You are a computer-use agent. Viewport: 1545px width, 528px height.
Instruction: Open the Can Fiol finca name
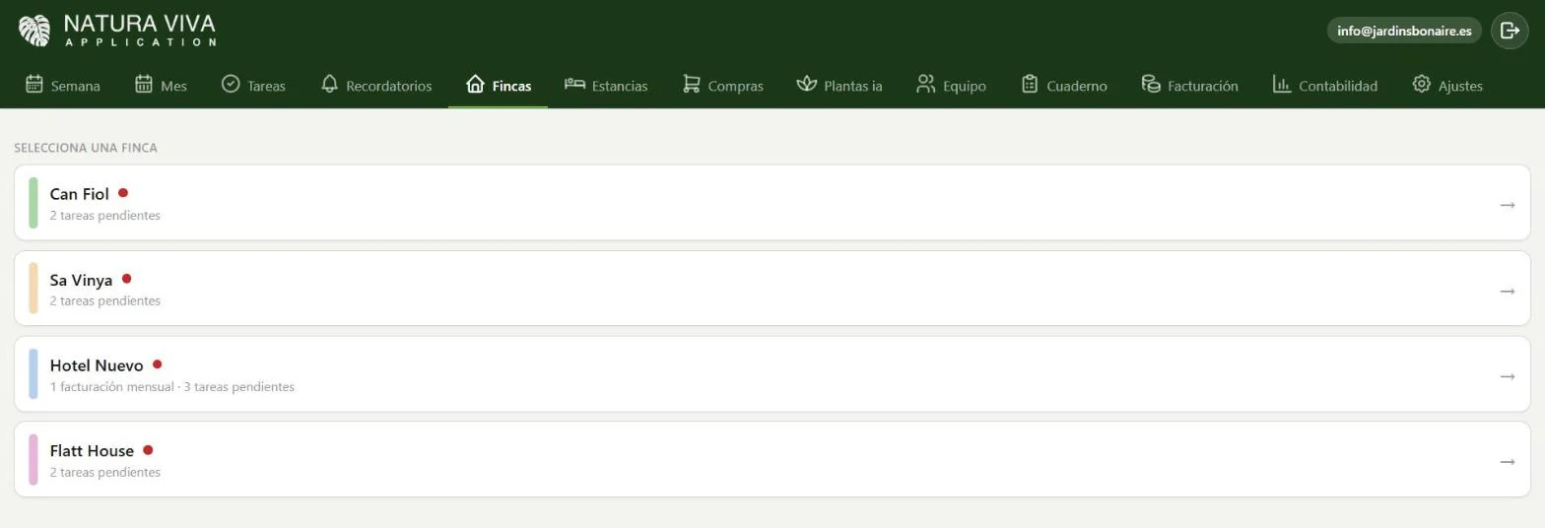click(x=80, y=194)
